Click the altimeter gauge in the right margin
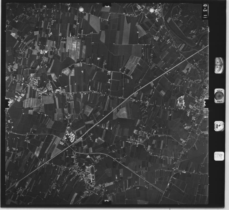Image resolution: width=229 pixels, height=210 pixels. coord(219,65)
